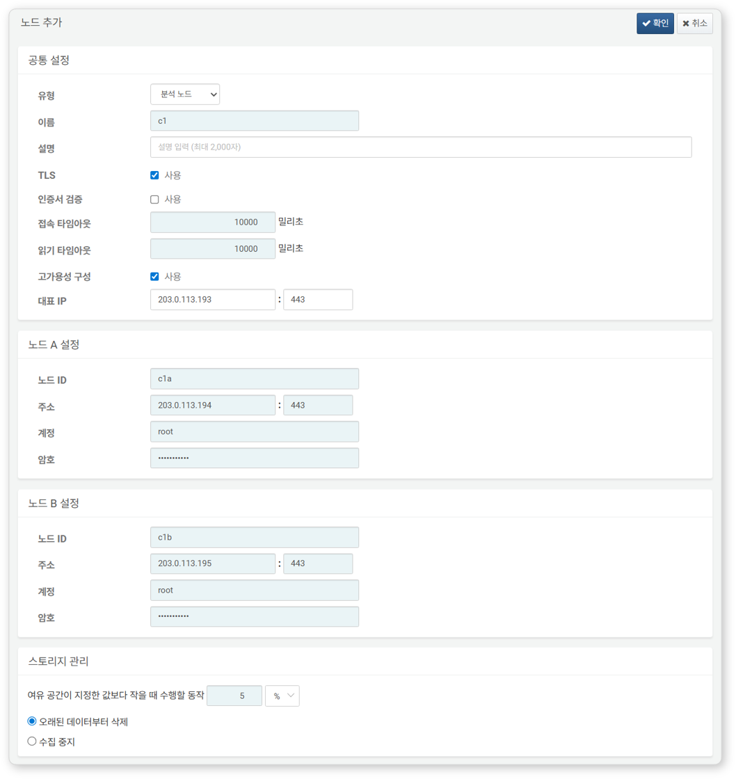The image size is (736, 779).
Task: Click the 이름 field containing c1
Action: coord(255,120)
